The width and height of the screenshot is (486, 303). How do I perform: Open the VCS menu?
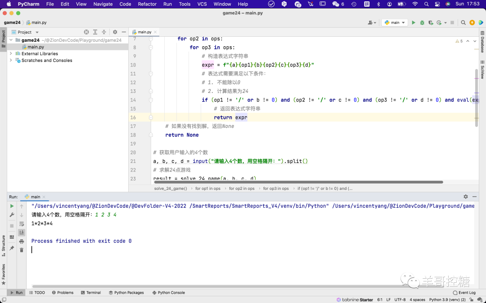pos(202,4)
